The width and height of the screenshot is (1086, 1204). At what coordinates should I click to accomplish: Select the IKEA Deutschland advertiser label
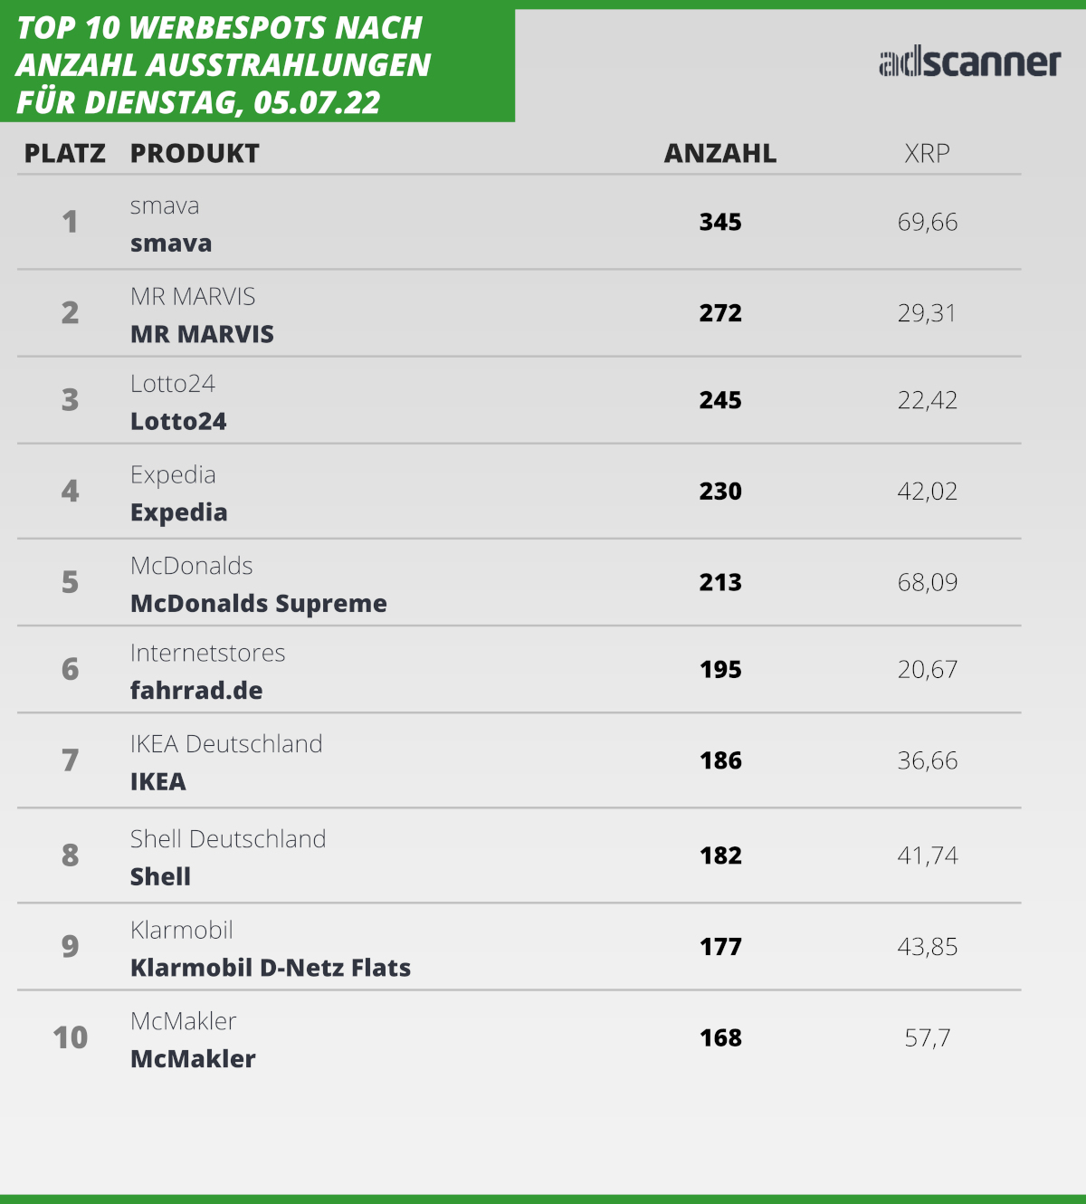[x=226, y=744]
